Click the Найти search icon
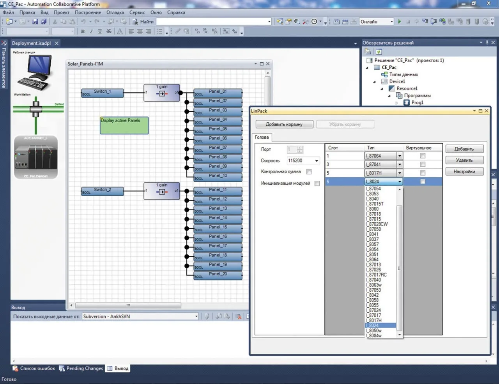 [135, 21]
